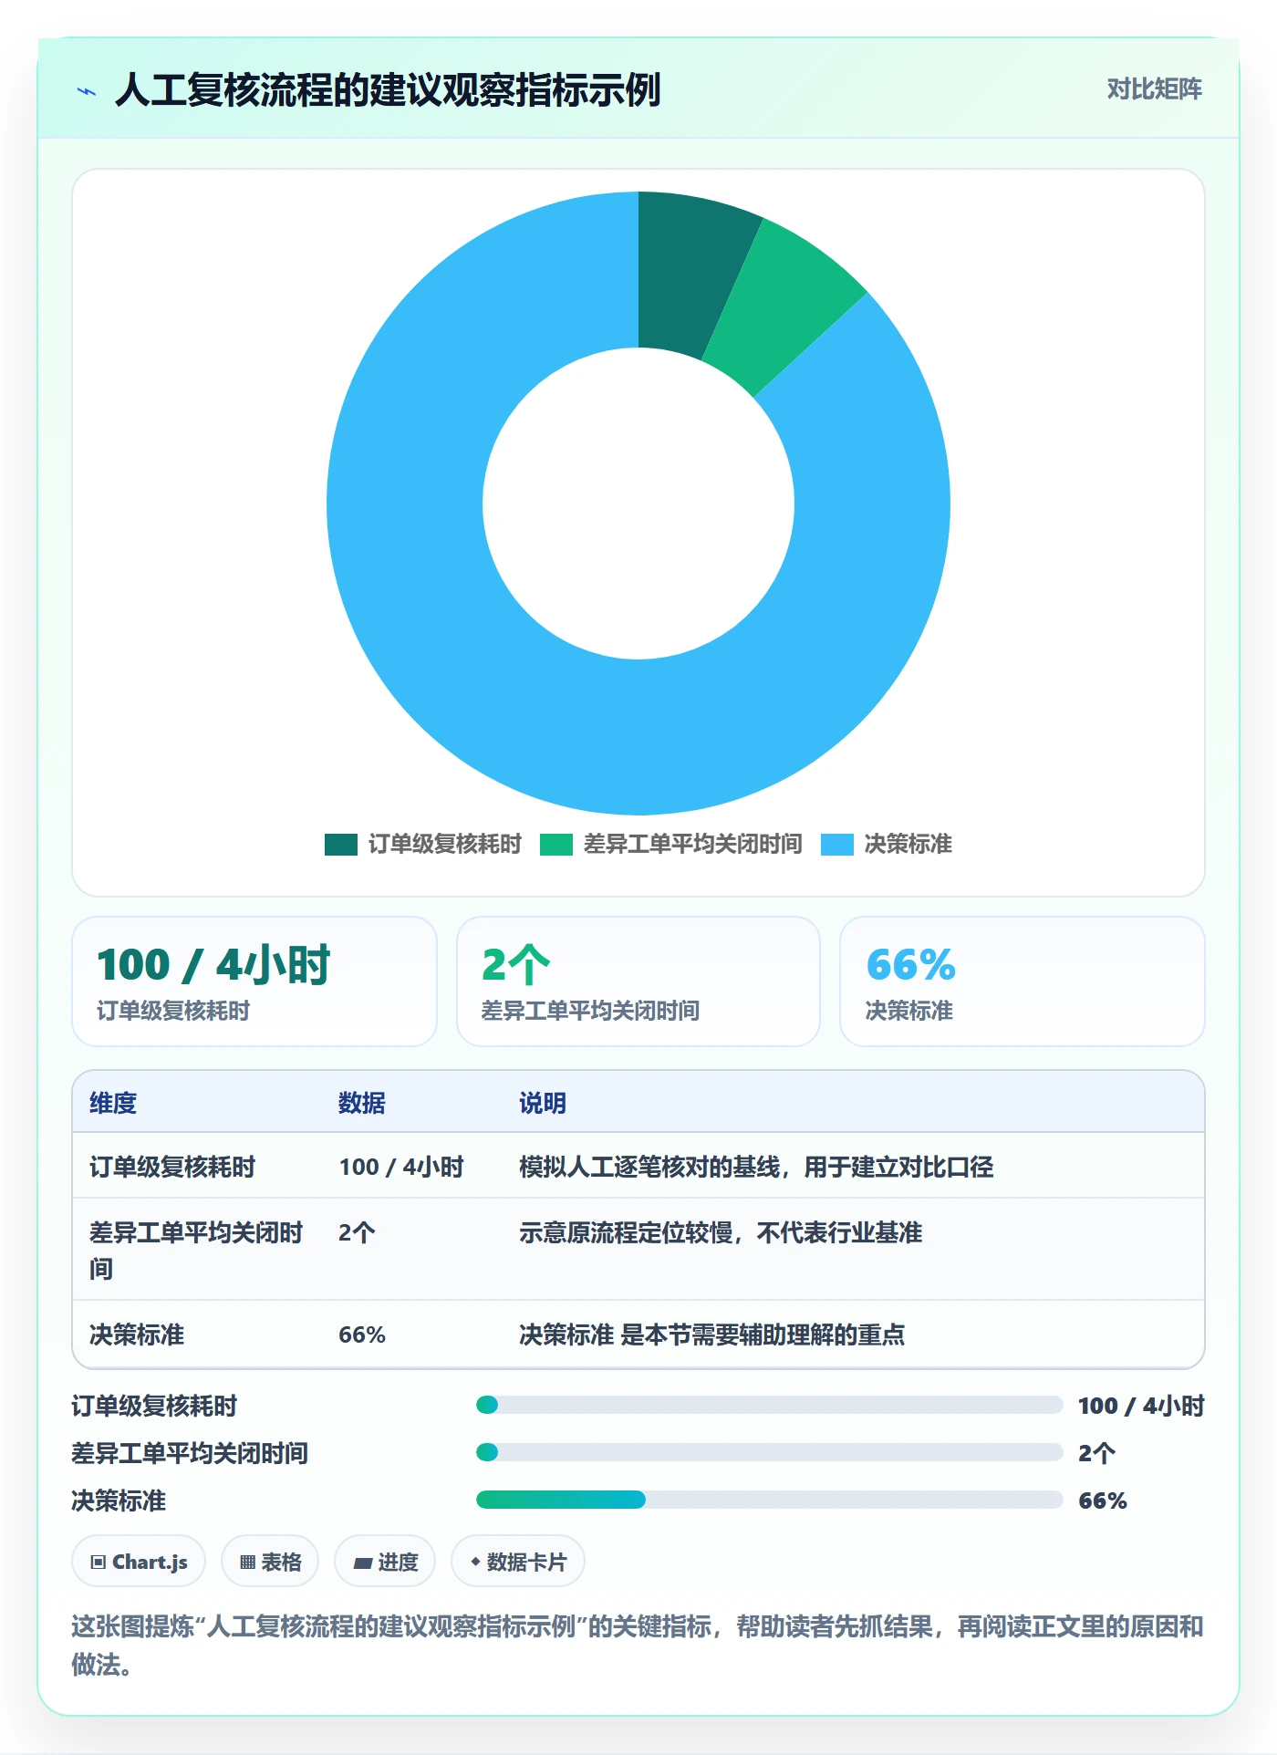
Task: Click the 说明 column header
Action: point(543,1103)
